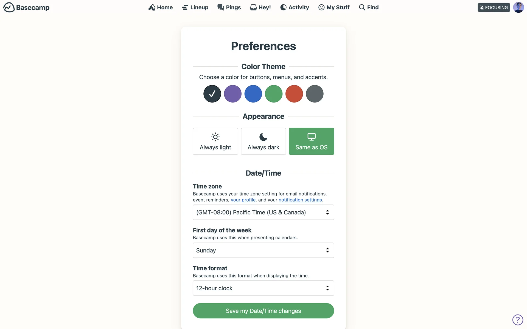Open the Time format dropdown
The image size is (527, 329).
(x=263, y=288)
